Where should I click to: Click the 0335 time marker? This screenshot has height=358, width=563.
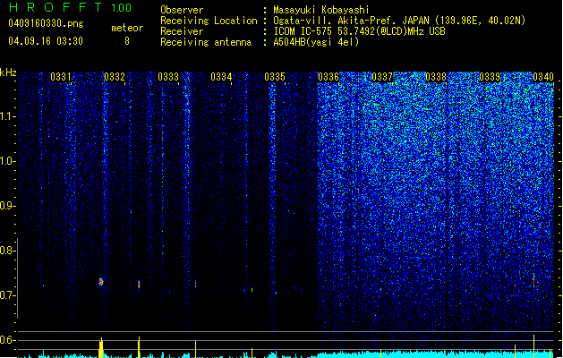pos(275,77)
